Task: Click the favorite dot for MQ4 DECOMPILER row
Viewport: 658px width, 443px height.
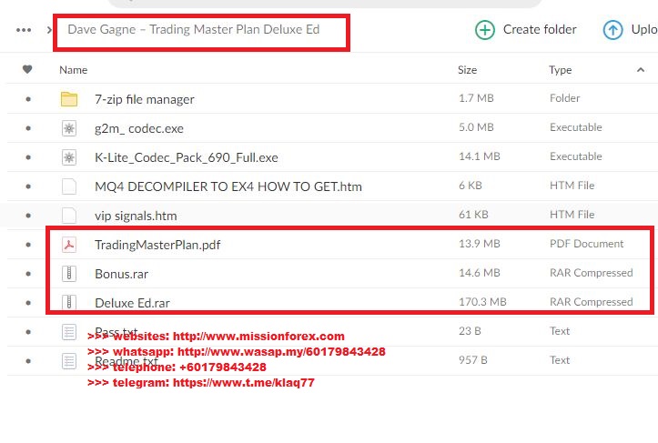Action: tap(28, 186)
